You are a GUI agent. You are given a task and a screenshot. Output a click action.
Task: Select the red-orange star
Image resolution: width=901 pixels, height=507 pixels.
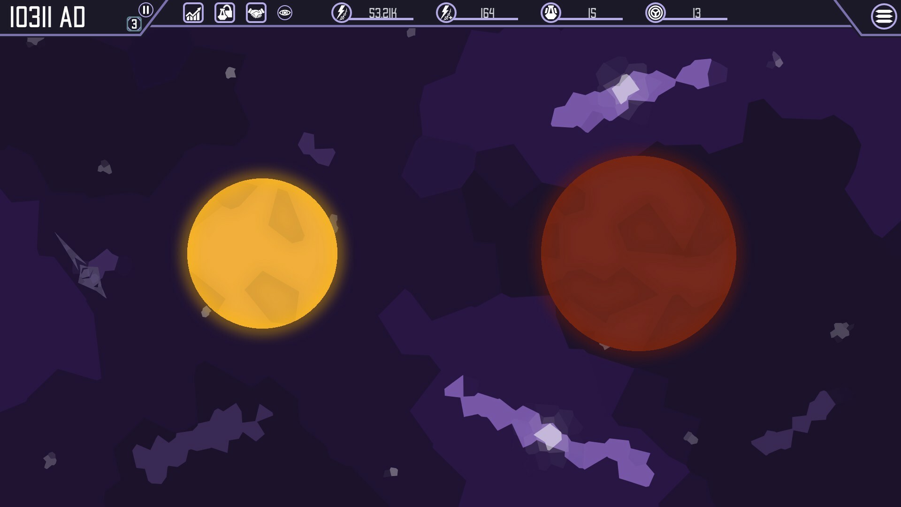(638, 253)
